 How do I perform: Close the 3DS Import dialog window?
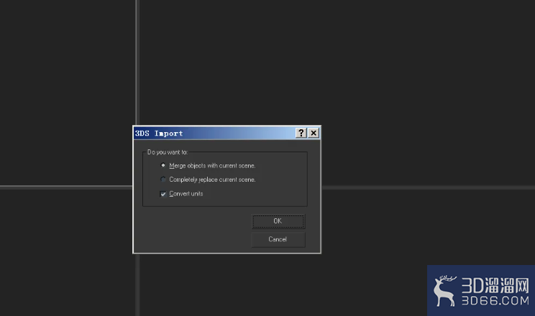[314, 133]
